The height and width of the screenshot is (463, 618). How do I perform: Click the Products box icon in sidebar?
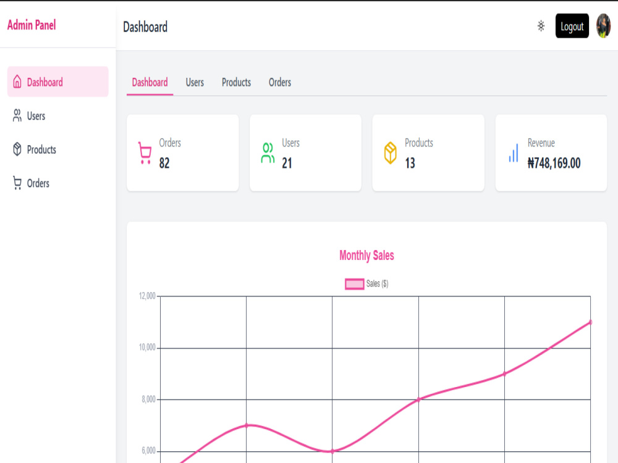pyautogui.click(x=17, y=149)
